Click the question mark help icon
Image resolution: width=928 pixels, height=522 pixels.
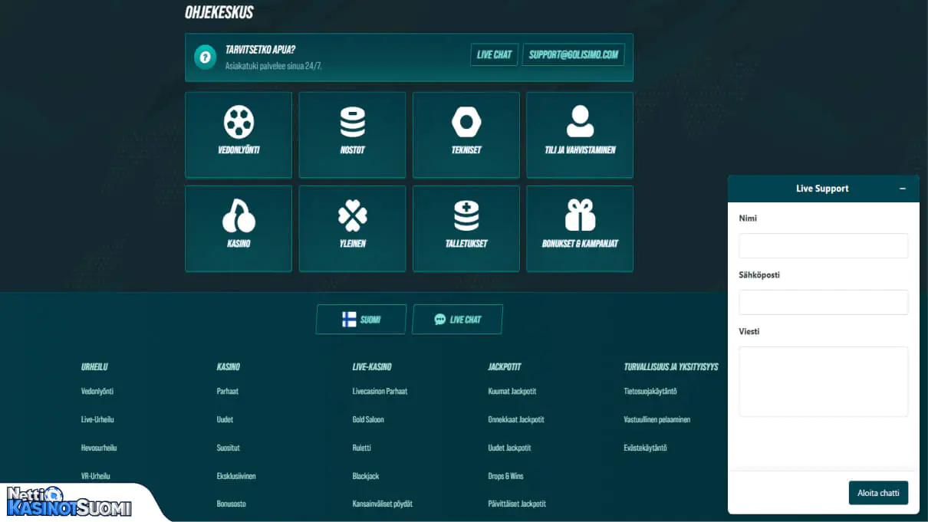pyautogui.click(x=205, y=57)
